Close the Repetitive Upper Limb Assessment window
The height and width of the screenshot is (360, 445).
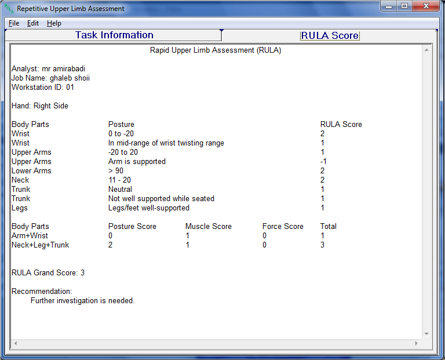click(x=427, y=7)
